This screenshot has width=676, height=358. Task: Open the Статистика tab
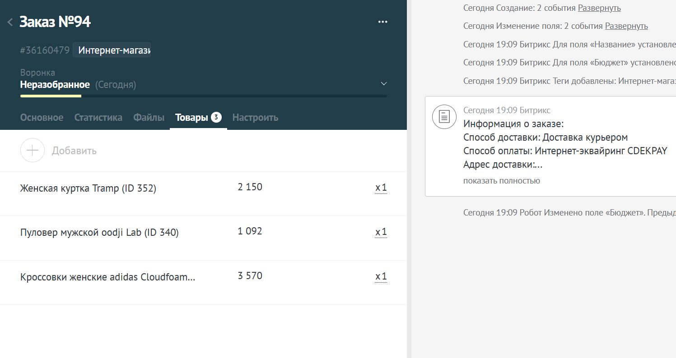click(x=98, y=117)
